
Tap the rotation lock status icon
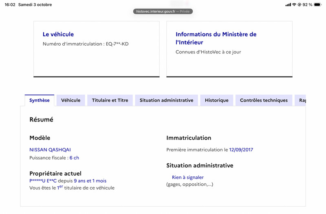click(300, 4)
